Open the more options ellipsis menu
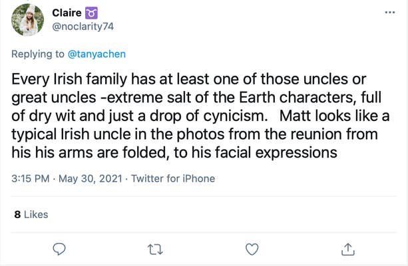The height and width of the screenshot is (266, 408). pos(389,13)
